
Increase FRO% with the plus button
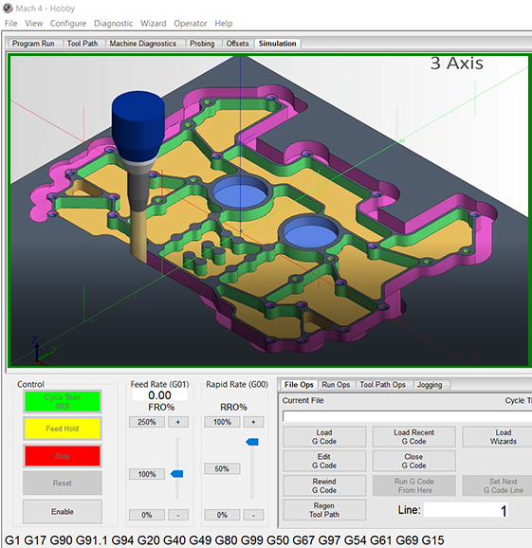click(178, 422)
